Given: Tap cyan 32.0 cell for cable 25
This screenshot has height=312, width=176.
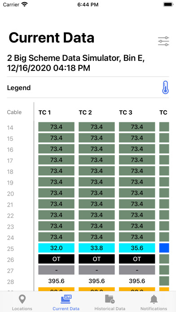Looking at the screenshot, I should pyautogui.click(x=57, y=248).
